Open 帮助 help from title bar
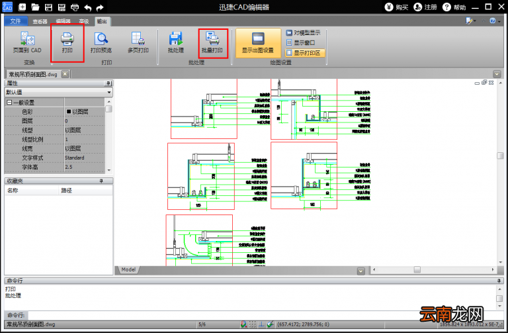Image resolution: width=508 pixels, height=333 pixels. coord(454,7)
